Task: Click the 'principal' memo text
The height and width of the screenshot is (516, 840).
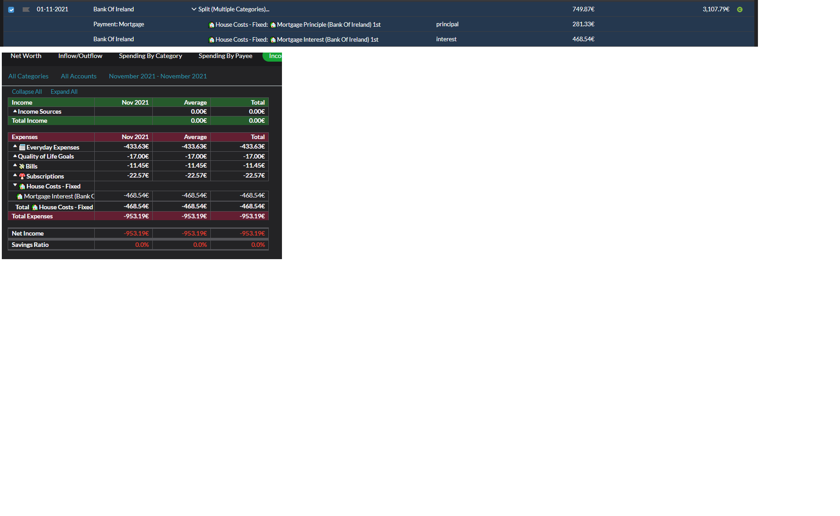Action: tap(447, 24)
